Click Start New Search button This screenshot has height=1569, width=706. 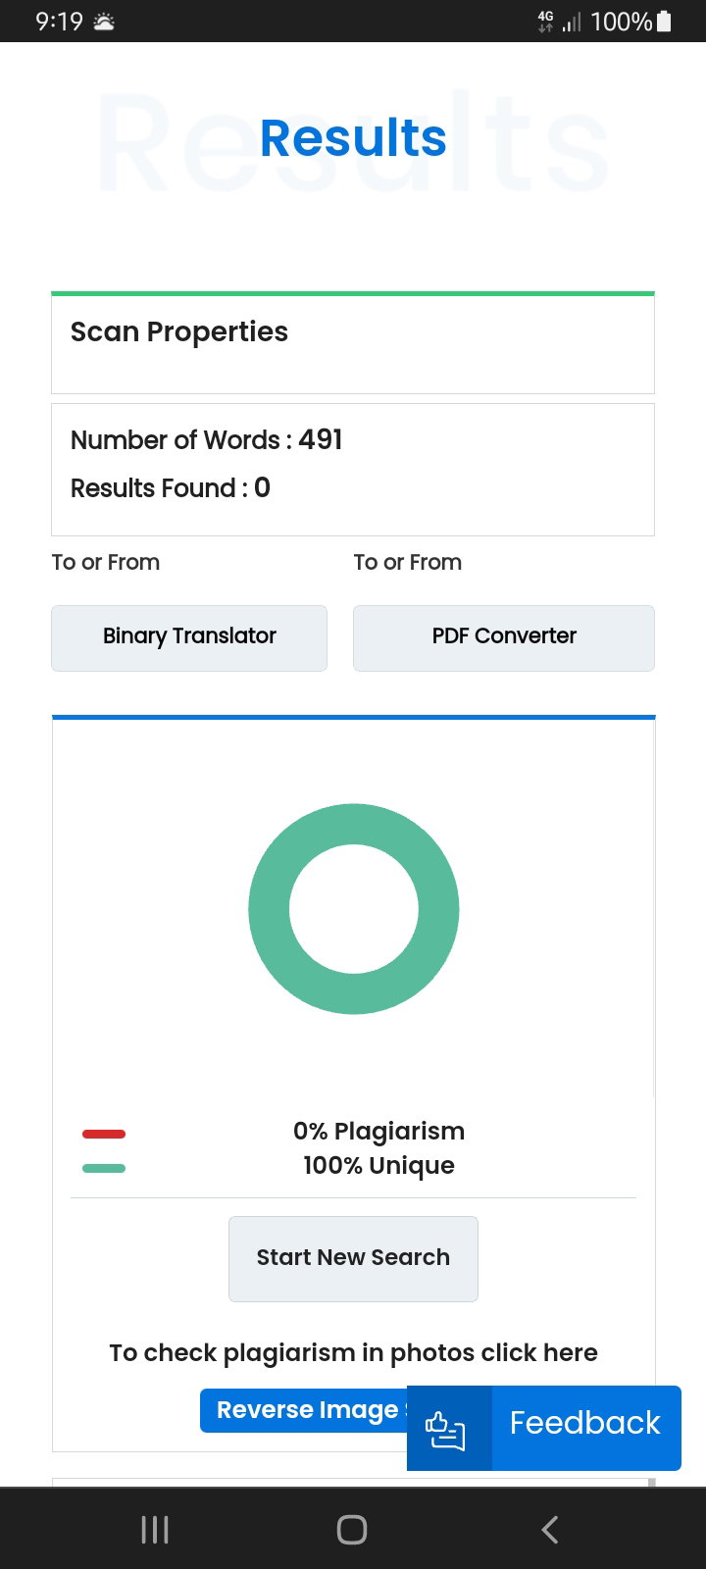tap(353, 1258)
